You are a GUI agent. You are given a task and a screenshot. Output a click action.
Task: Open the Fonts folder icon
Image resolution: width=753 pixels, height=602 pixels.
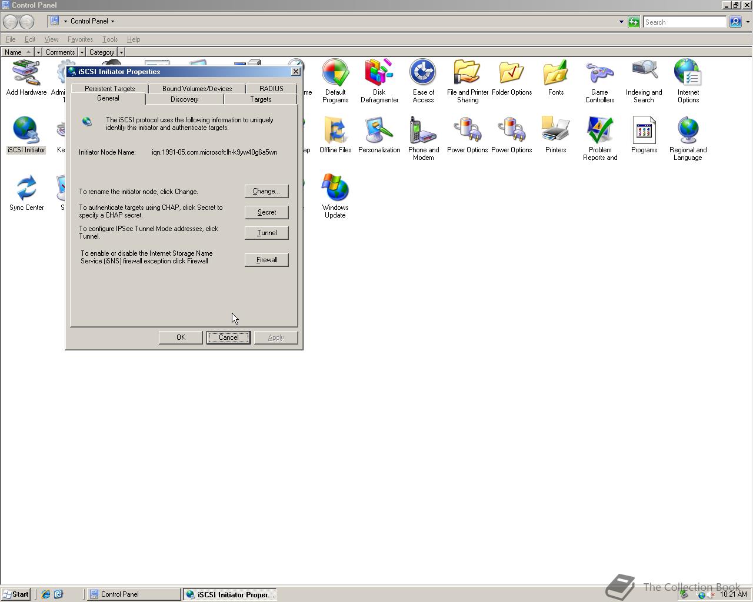(555, 78)
